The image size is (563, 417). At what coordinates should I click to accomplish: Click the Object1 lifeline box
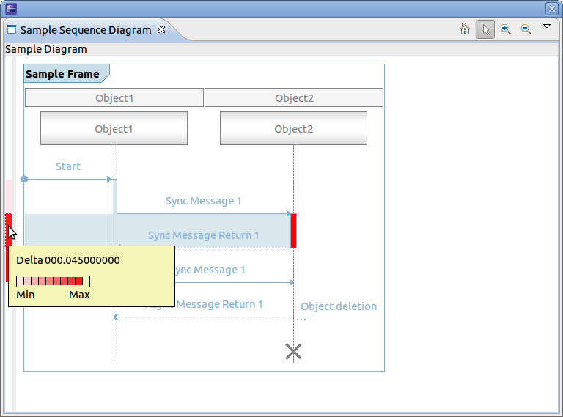tap(114, 129)
